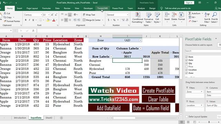
Task: Switch to the Introduction sheet tab
Action: pyautogui.click(x=20, y=118)
